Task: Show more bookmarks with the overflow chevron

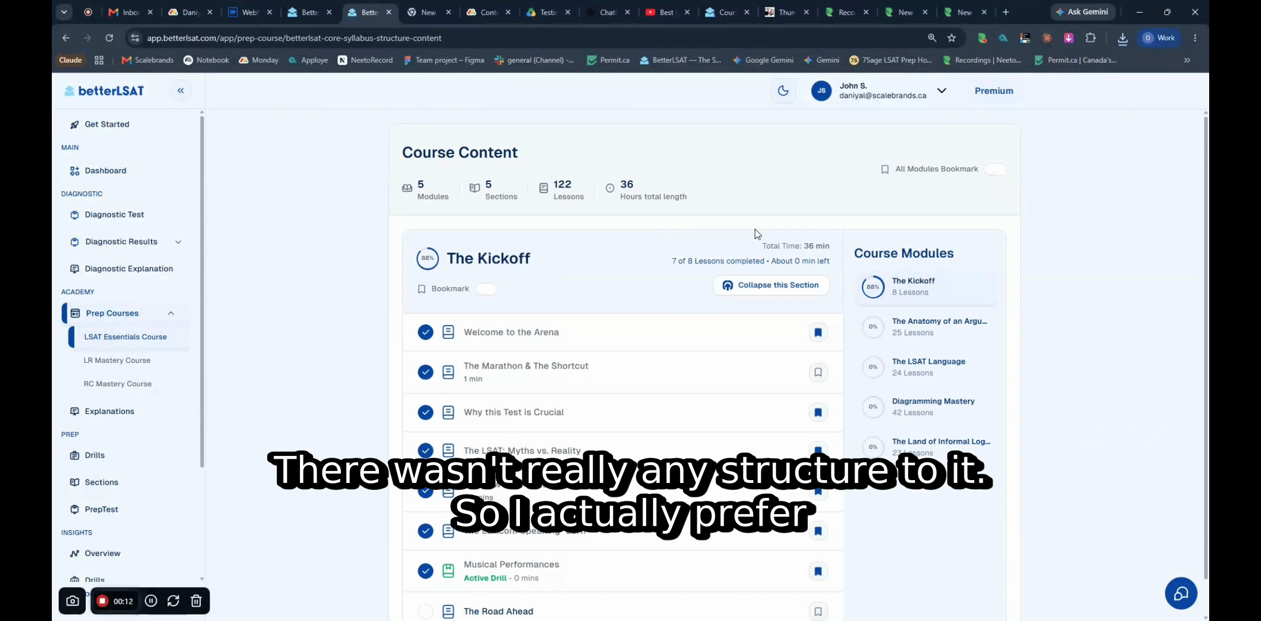Action: pos(1187,60)
